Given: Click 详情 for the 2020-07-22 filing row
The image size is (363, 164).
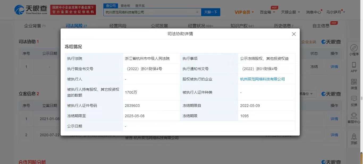Looking at the screenshot, I should 334,135.
